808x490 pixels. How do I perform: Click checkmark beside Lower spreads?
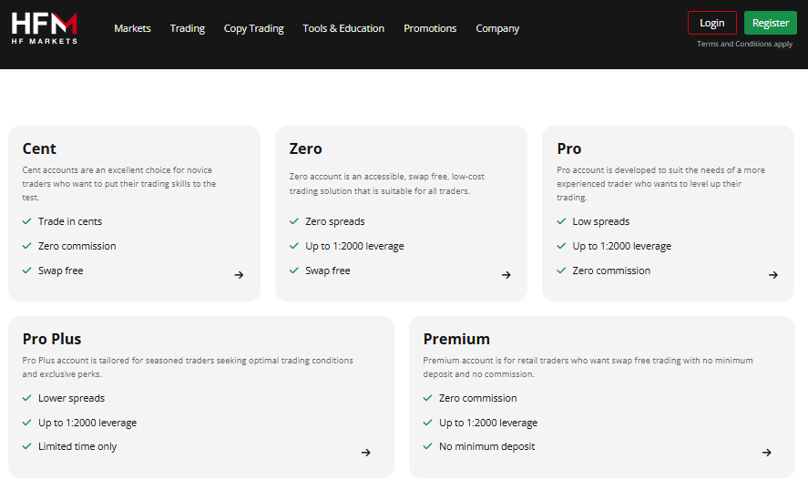26,398
